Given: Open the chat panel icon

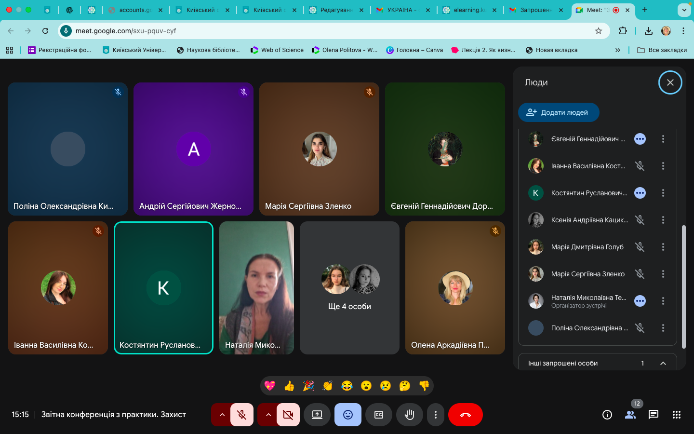Looking at the screenshot, I should pos(654,415).
